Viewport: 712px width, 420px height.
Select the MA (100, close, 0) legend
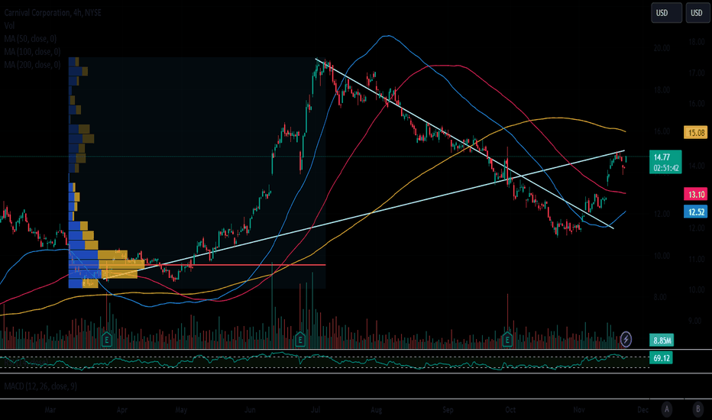point(32,52)
